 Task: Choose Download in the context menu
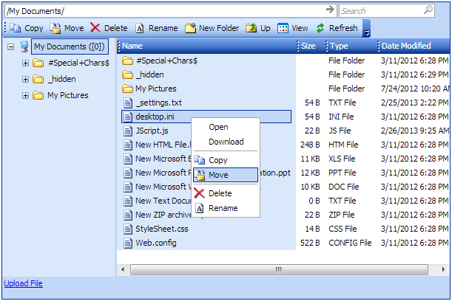tap(226, 142)
